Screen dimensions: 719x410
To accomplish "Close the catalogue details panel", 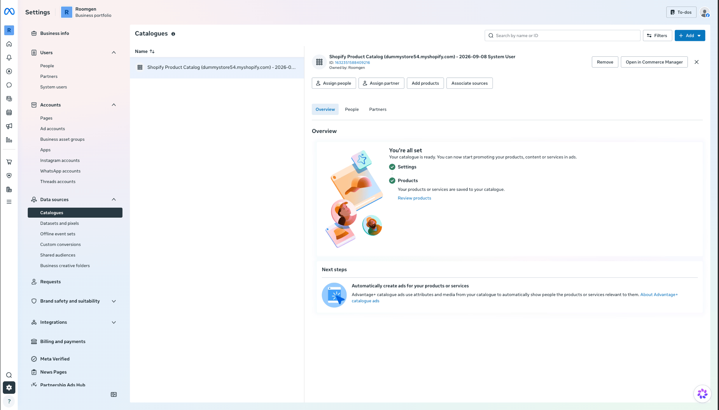I will point(696,62).
